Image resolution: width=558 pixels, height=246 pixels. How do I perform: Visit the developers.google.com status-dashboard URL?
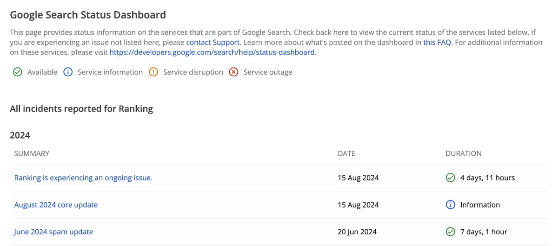pyautogui.click(x=212, y=53)
